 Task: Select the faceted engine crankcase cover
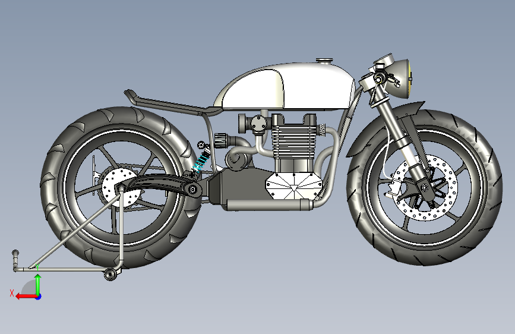[294, 186]
